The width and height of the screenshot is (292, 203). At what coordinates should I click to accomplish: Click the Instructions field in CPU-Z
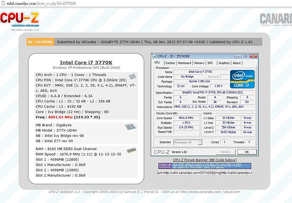[214, 107]
